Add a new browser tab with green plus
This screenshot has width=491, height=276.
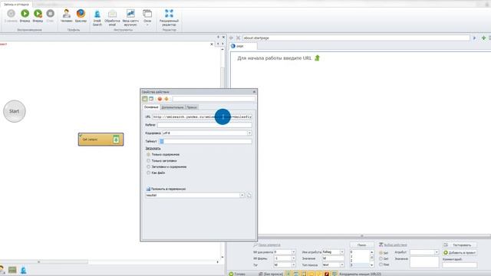(x=483, y=38)
